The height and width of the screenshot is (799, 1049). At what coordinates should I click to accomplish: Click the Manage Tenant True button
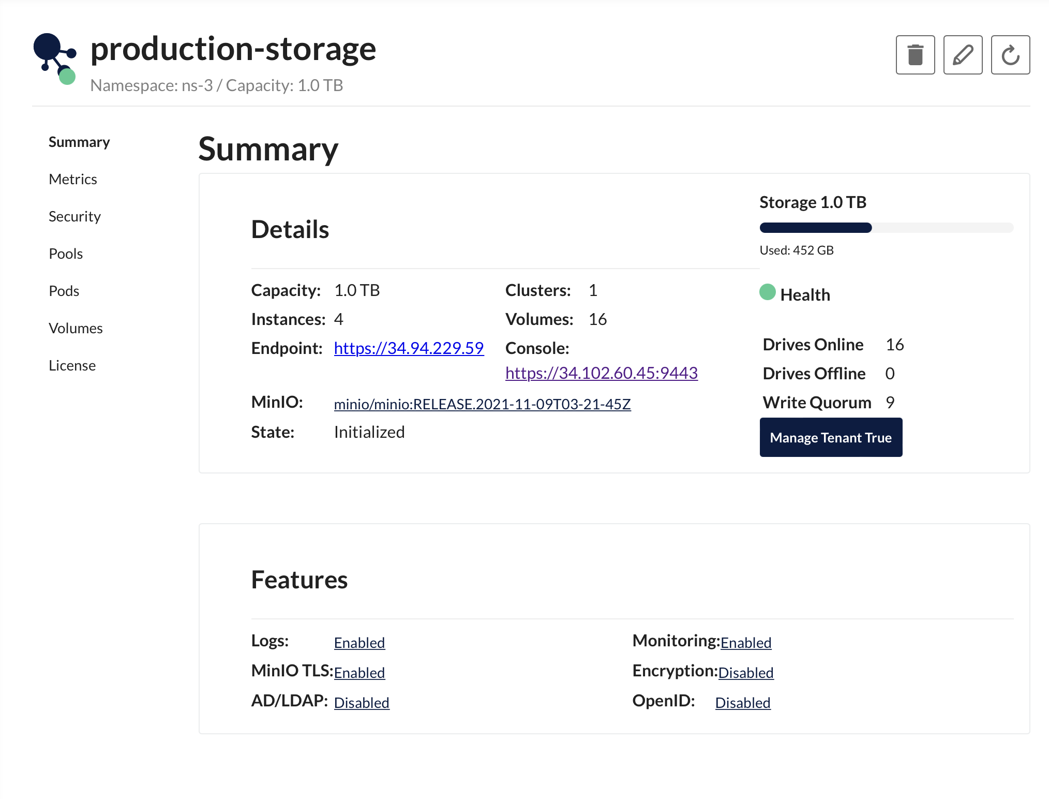(x=831, y=437)
